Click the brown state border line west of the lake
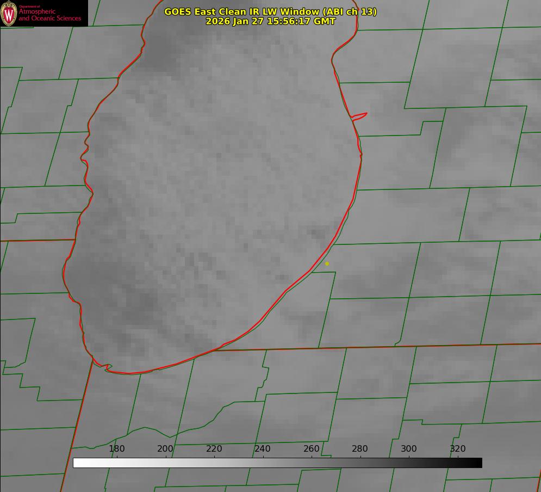 pyautogui.click(x=38, y=240)
